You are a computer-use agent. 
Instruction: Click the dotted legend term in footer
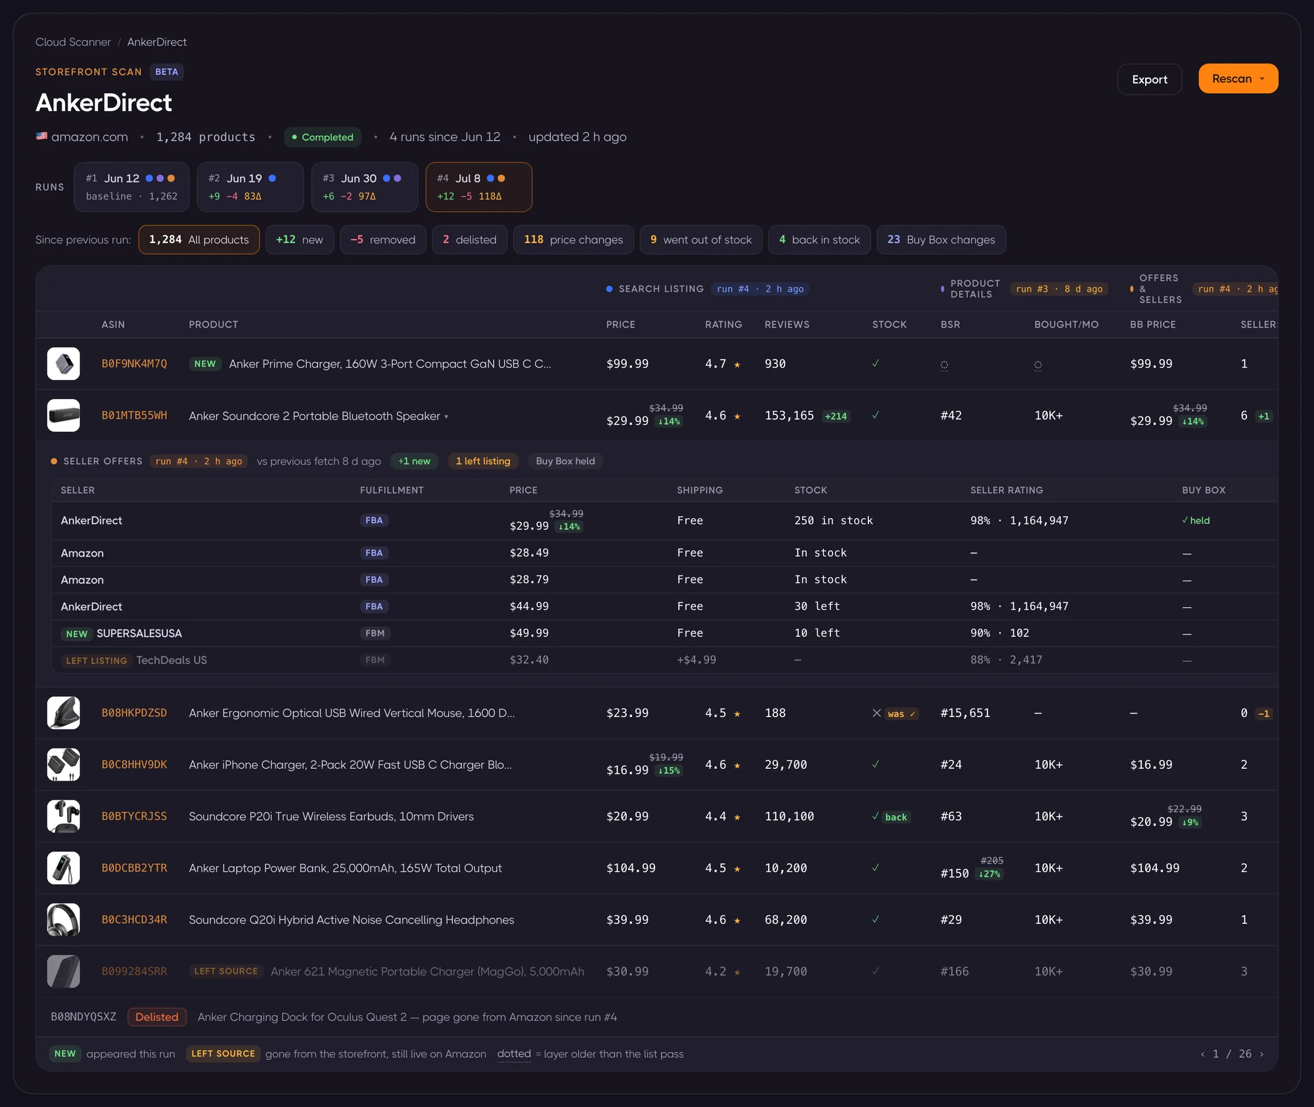coord(514,1054)
